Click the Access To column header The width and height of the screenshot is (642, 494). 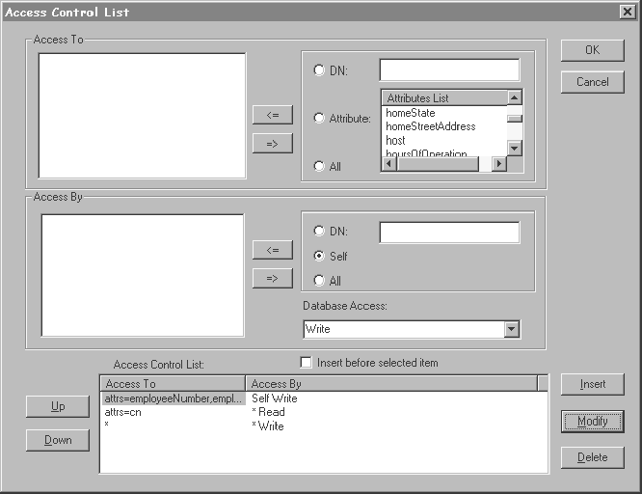click(173, 384)
